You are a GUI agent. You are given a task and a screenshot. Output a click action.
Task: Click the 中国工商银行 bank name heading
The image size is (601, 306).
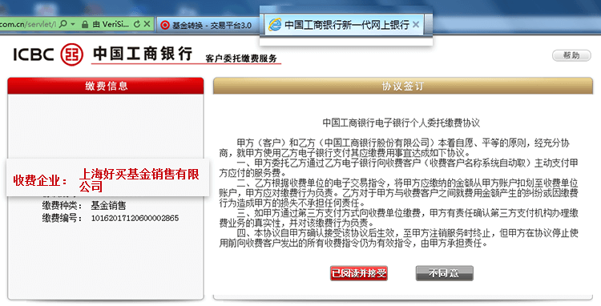(143, 54)
